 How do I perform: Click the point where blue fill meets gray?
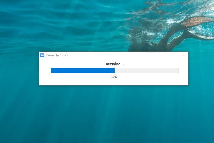click(115, 70)
